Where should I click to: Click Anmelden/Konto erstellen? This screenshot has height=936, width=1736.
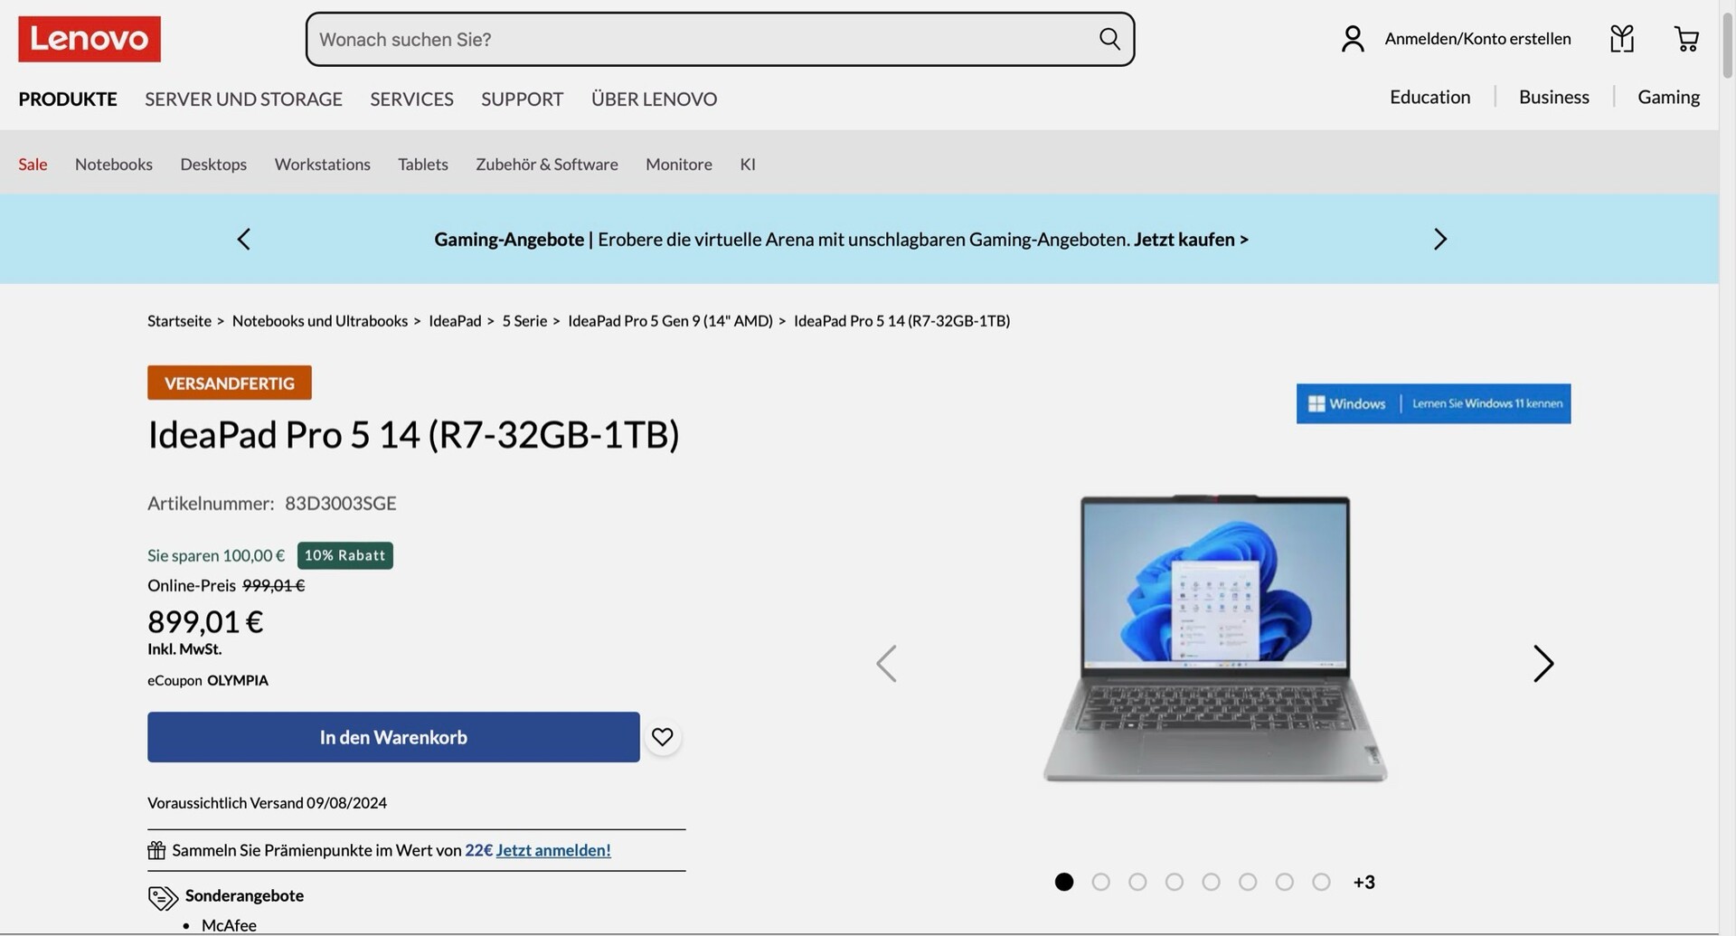[1477, 39]
